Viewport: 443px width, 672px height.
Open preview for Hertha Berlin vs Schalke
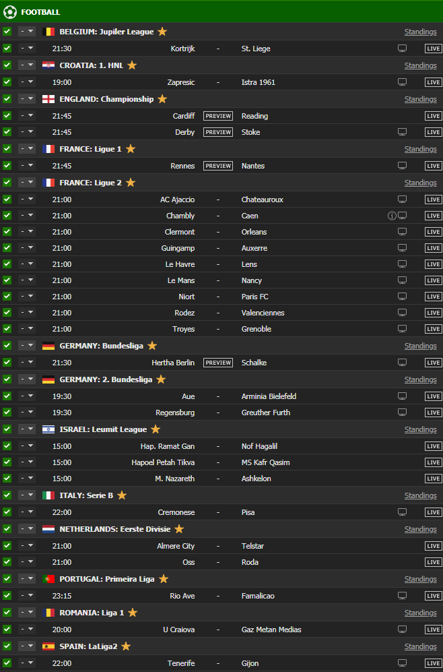point(218,363)
